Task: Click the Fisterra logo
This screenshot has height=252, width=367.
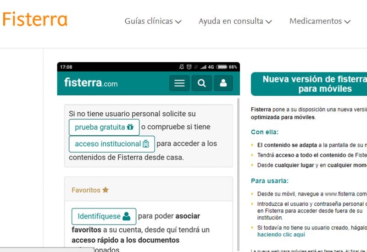Action: point(35,19)
